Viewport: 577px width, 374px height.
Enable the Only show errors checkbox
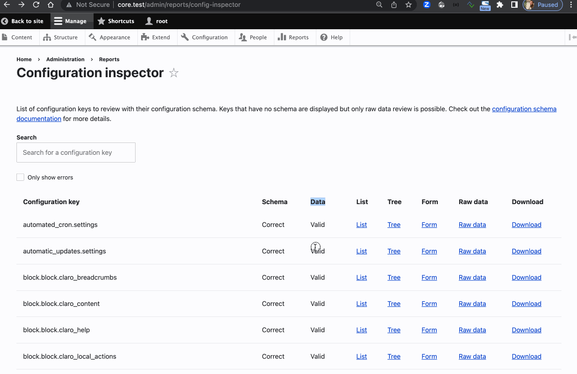click(x=21, y=177)
